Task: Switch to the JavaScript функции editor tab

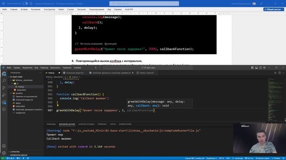Action: [111, 73]
